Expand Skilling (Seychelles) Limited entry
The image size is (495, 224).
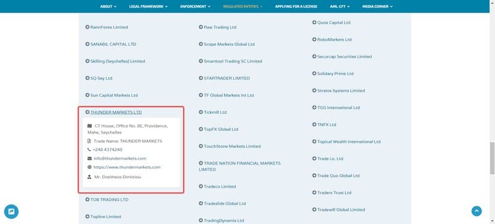(115, 61)
